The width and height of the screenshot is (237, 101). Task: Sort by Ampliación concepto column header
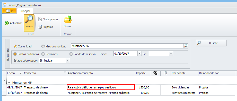pyautogui.click(x=101, y=73)
